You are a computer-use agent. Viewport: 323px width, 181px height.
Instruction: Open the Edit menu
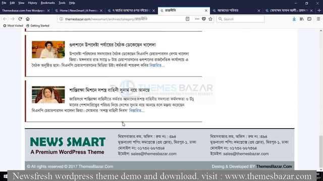pos(12,3)
